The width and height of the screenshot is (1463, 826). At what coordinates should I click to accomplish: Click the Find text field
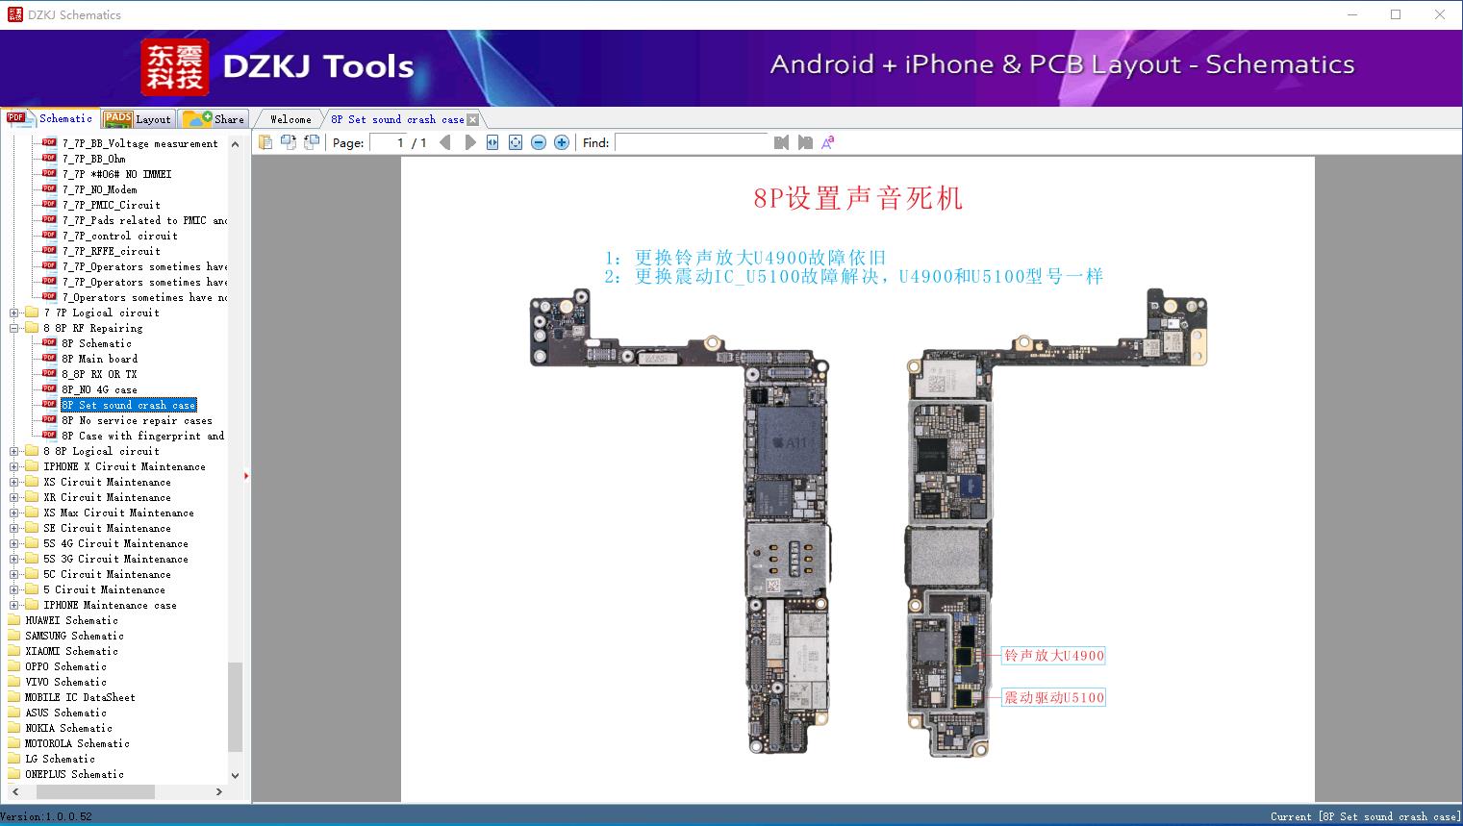coord(693,142)
